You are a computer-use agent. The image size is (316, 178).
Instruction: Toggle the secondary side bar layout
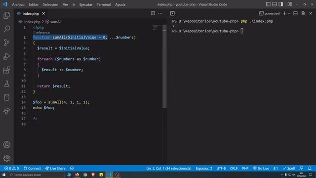pyautogui.click(x=281, y=4)
